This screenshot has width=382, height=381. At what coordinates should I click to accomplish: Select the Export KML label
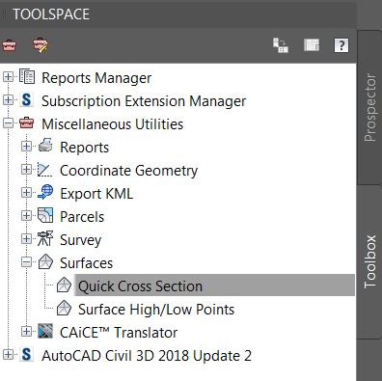(96, 194)
